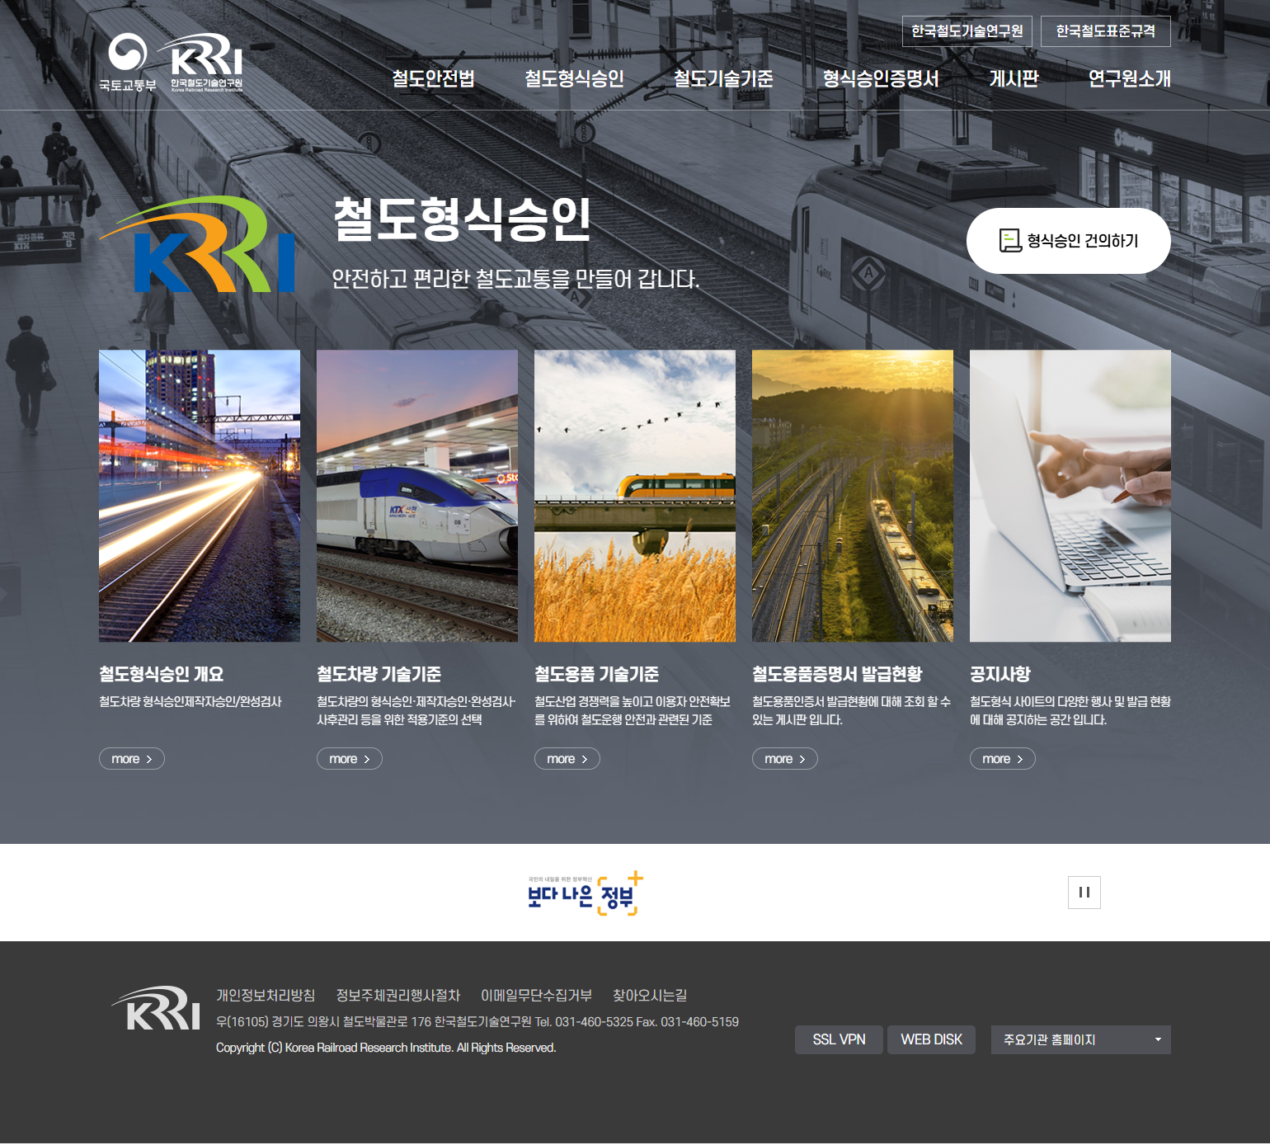The height and width of the screenshot is (1145, 1270).
Task: Open the KTX train thumbnail image
Action: [417, 496]
